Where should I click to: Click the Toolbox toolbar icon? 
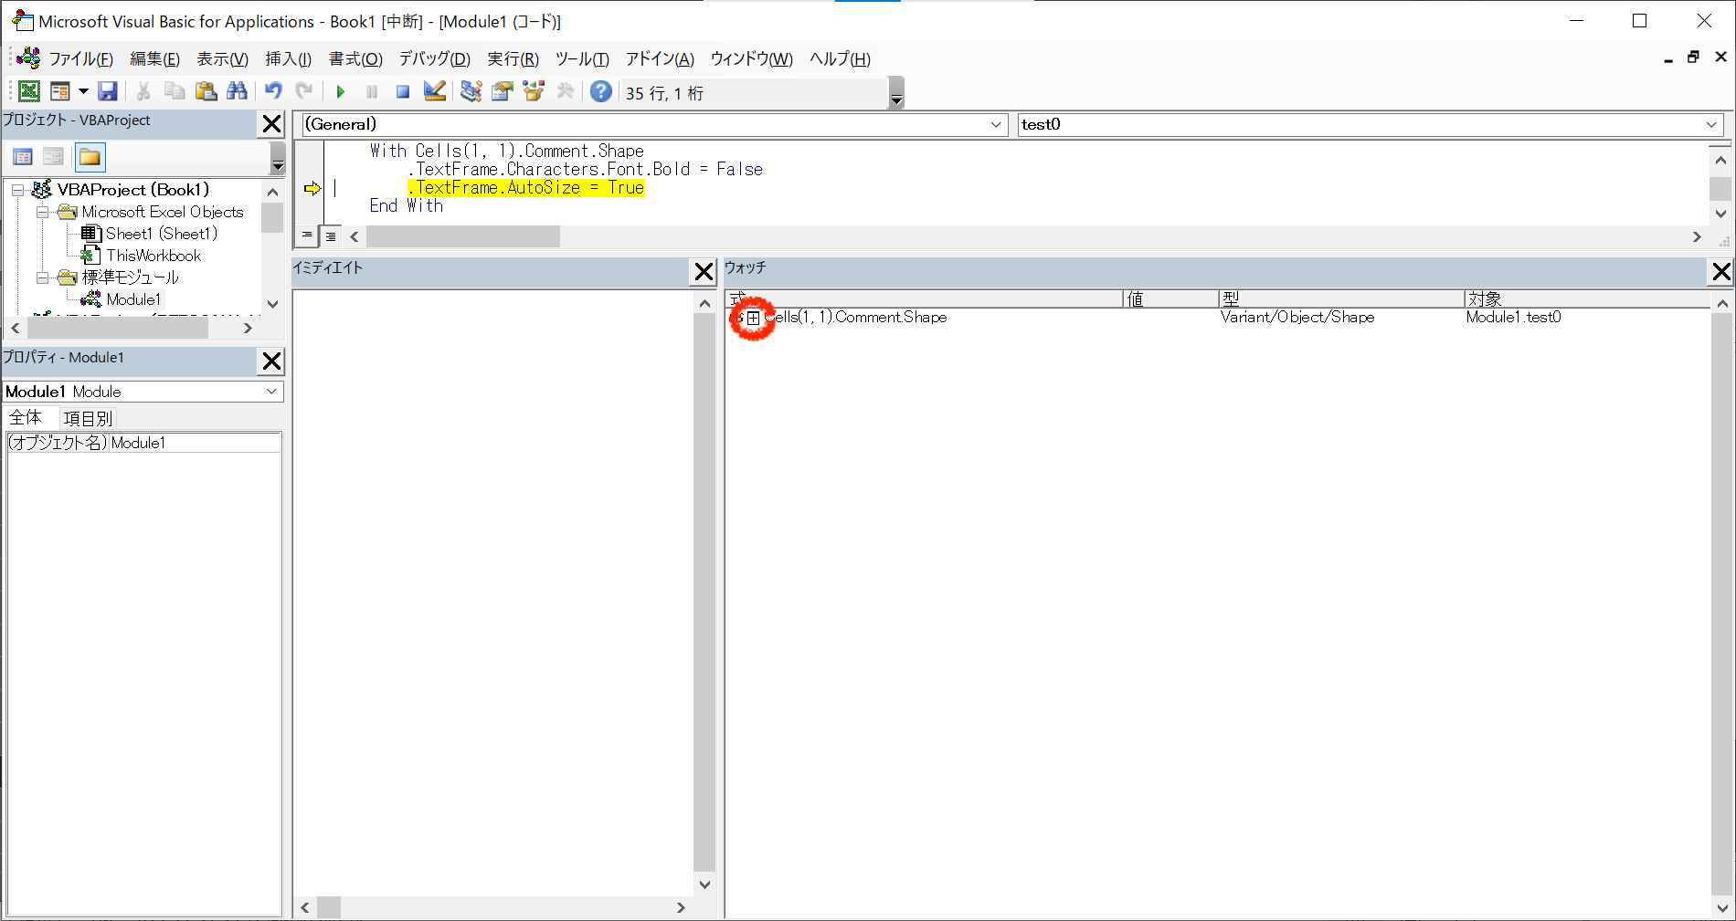point(566,91)
